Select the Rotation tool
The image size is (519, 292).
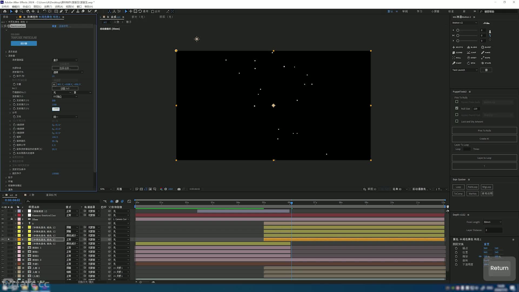click(x=44, y=11)
